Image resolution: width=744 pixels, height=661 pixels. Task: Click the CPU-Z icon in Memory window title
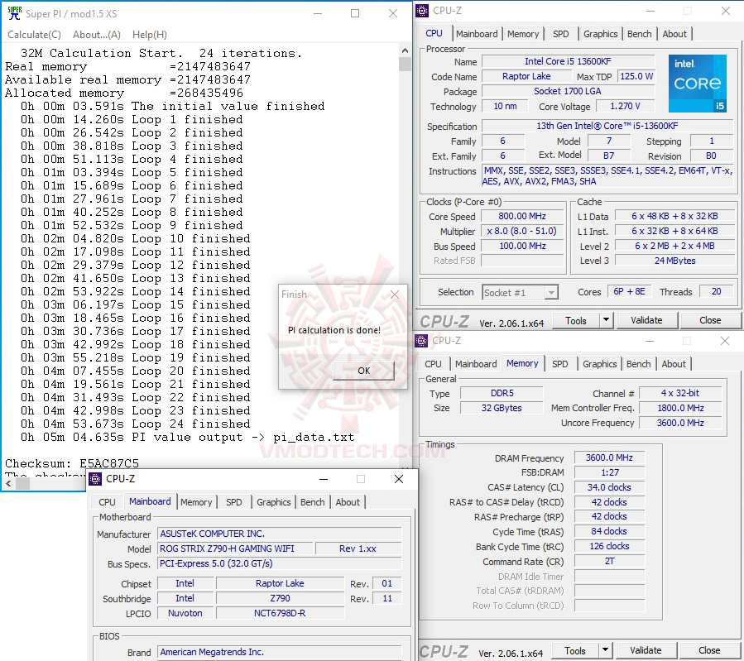click(x=421, y=341)
